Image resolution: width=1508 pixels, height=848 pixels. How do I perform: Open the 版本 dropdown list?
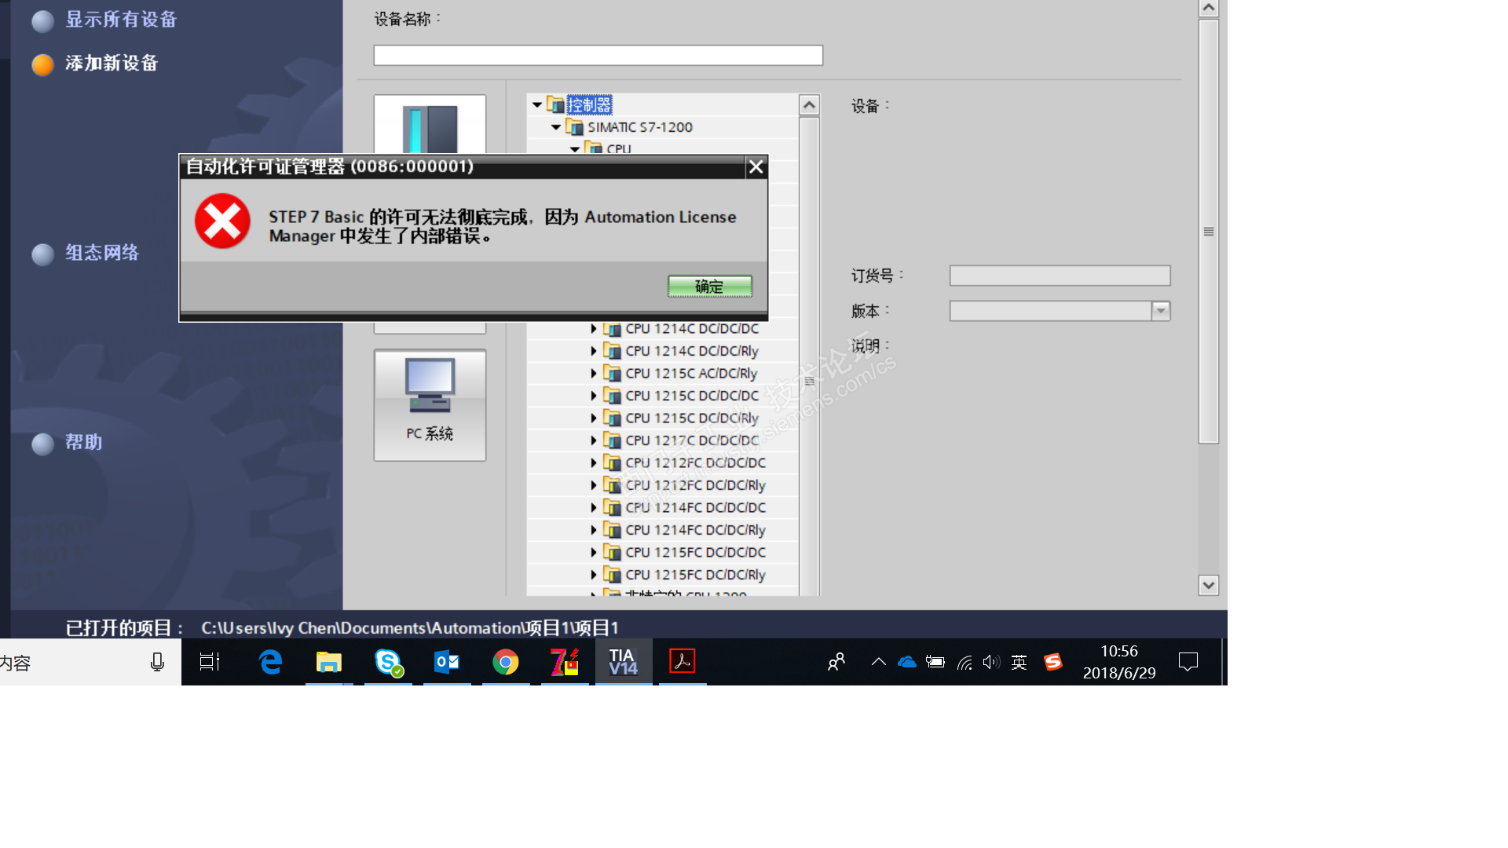[1160, 311]
